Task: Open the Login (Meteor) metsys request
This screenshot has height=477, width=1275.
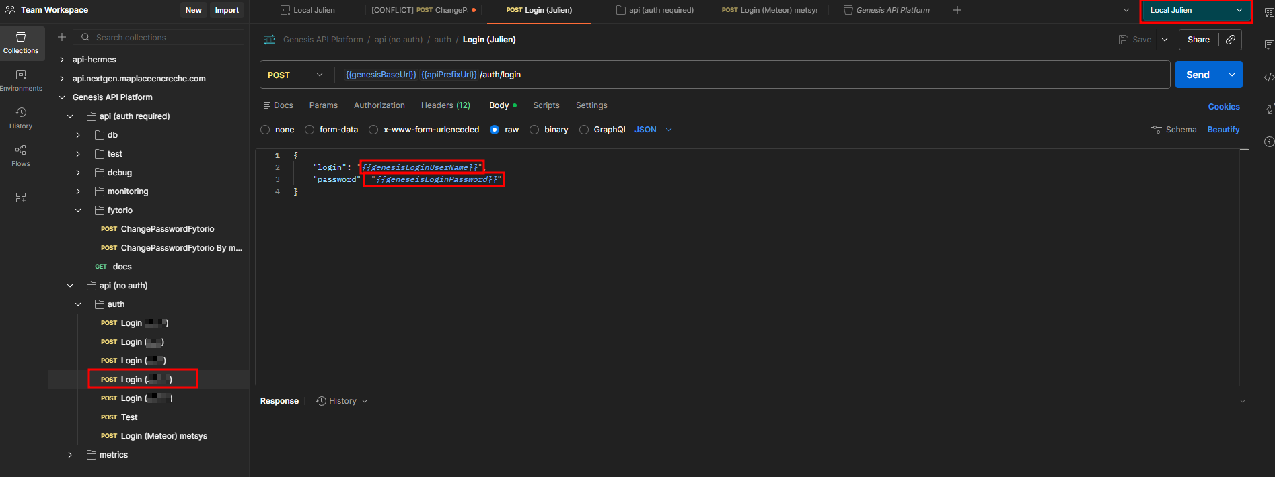Action: click(154, 436)
